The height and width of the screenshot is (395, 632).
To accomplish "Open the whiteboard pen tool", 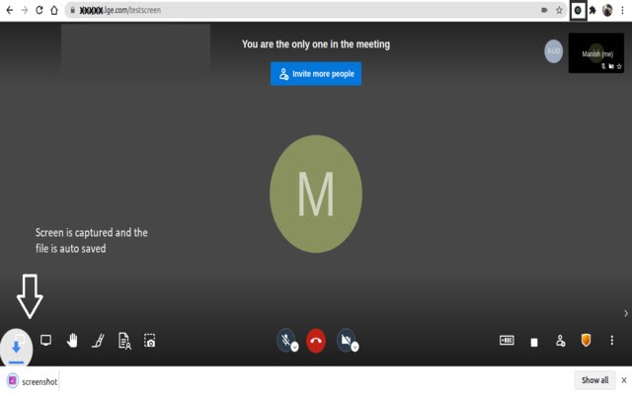I will (98, 341).
